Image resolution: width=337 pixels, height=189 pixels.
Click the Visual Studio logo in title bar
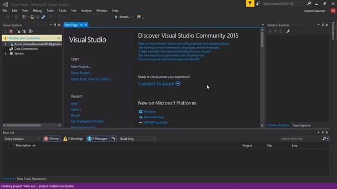click(x=5, y=4)
